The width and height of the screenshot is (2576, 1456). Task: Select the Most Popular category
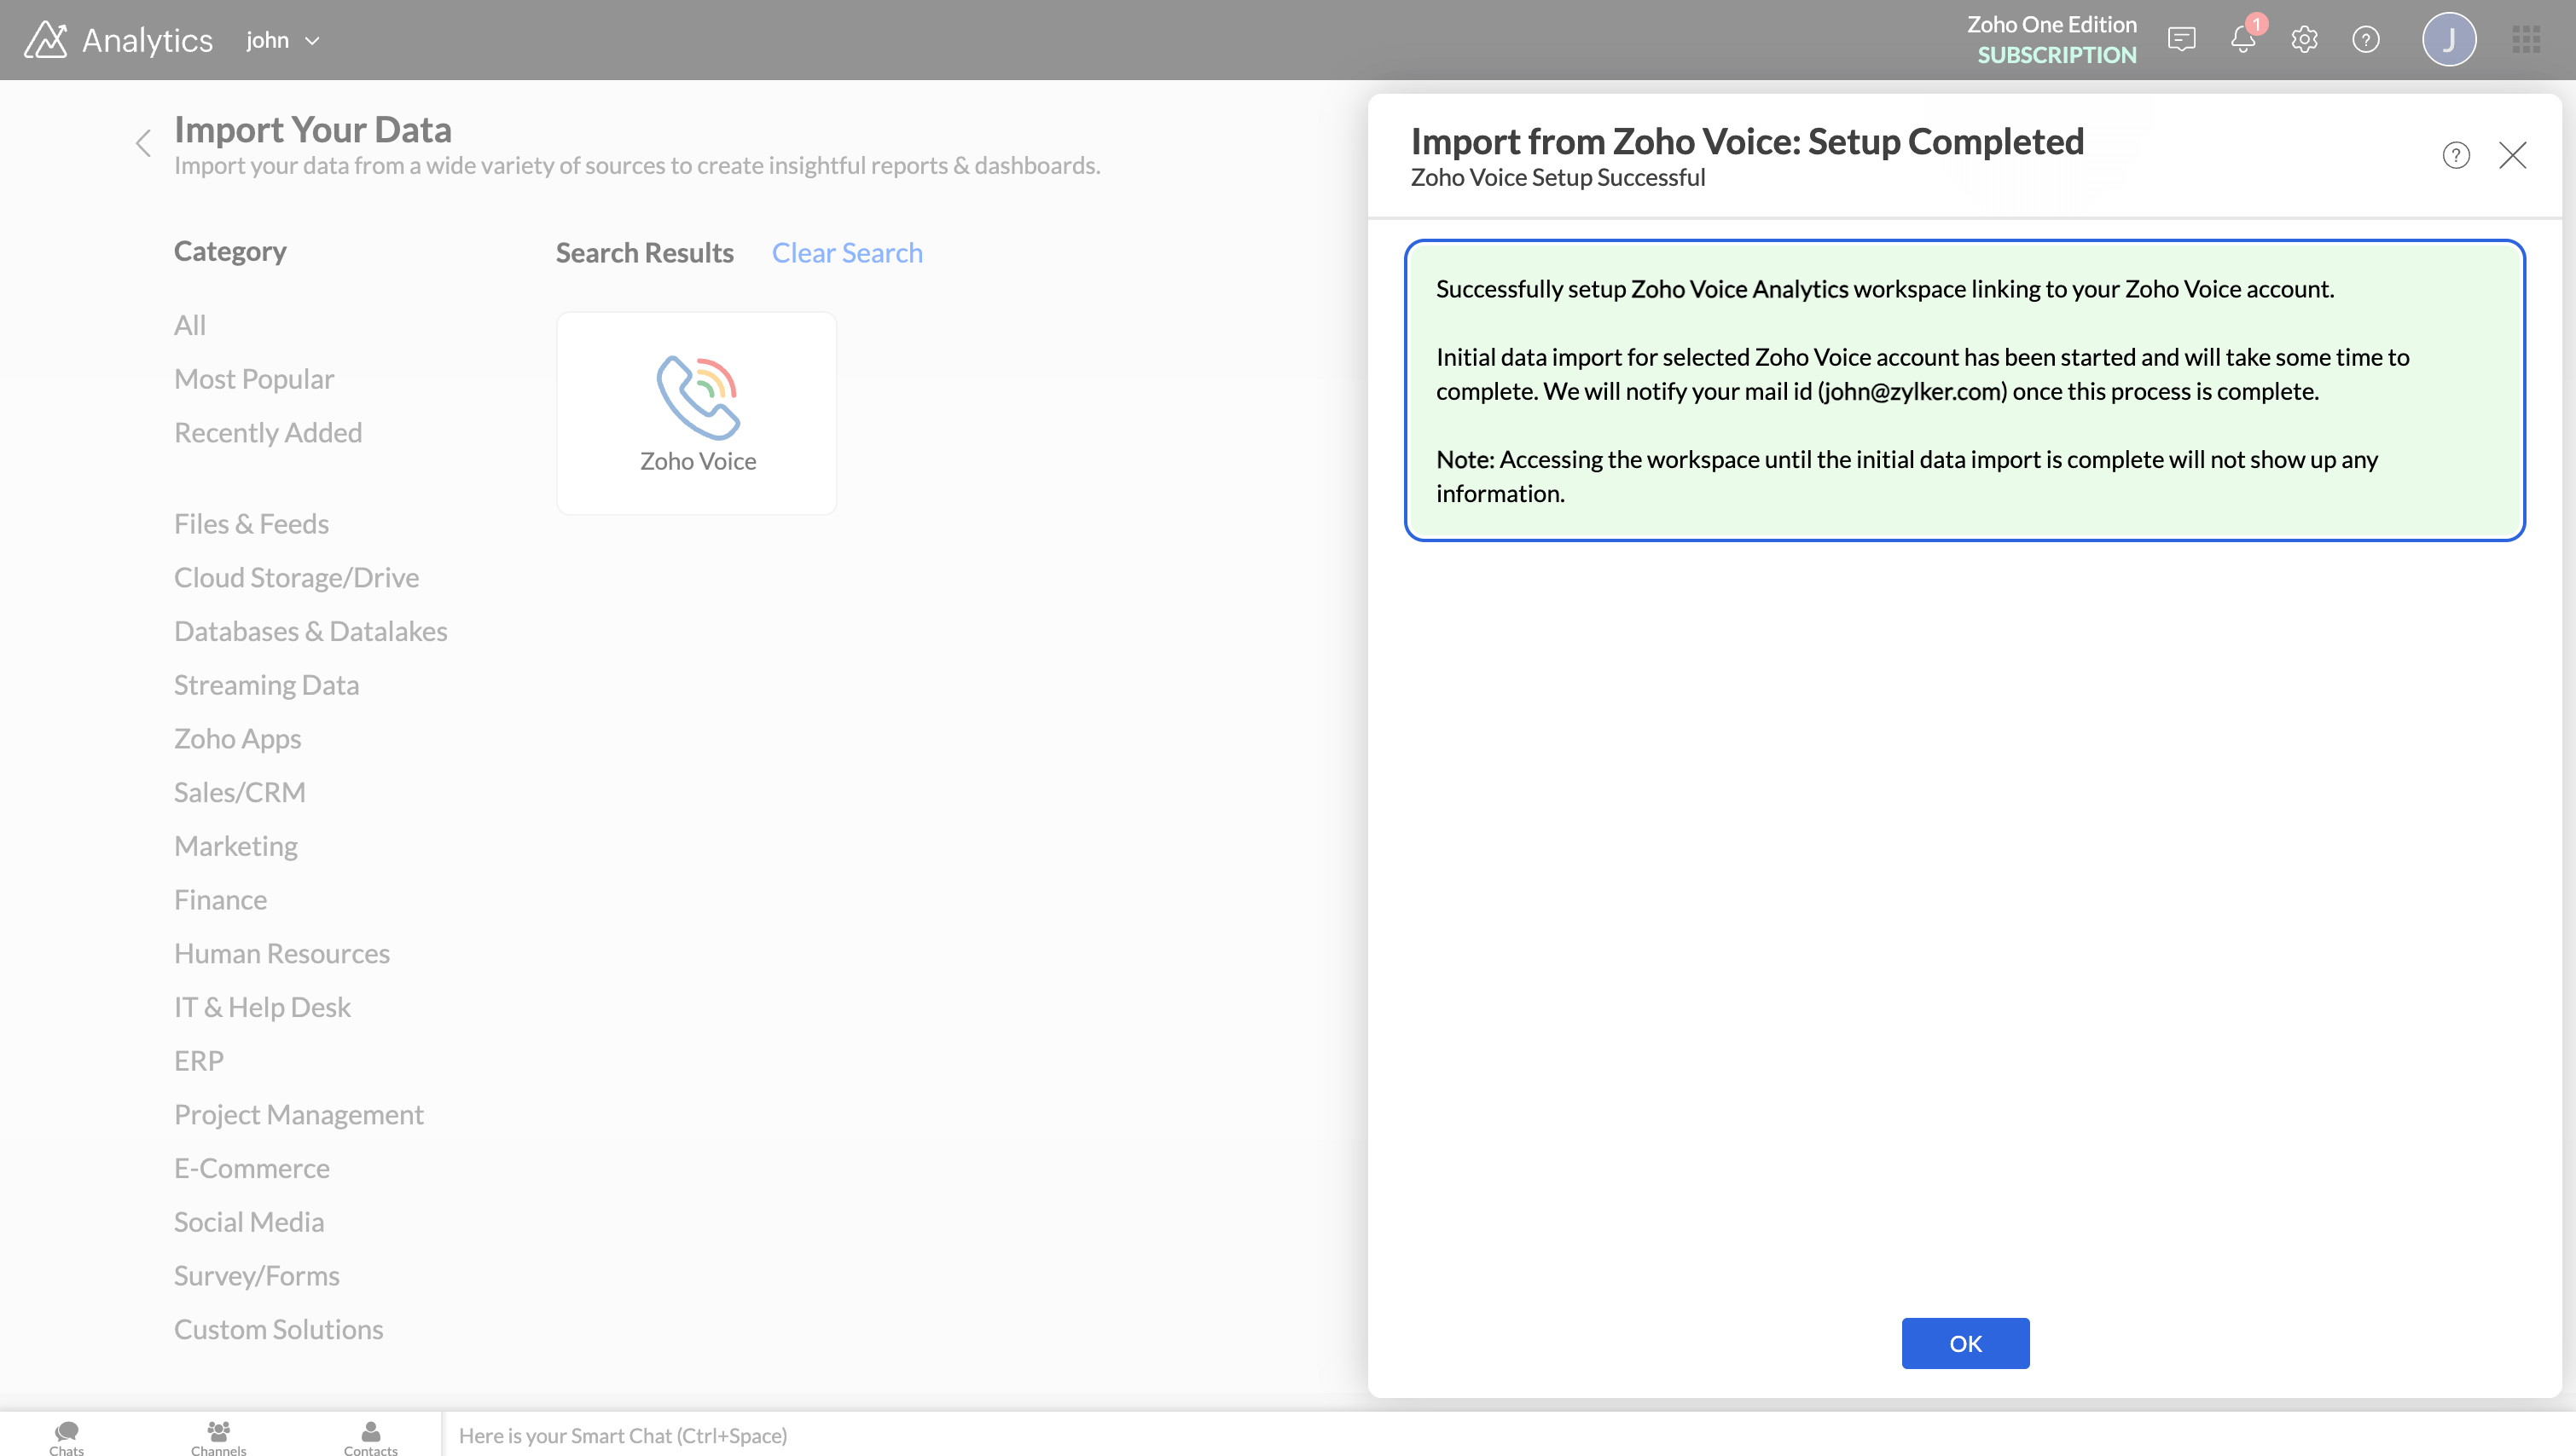pos(254,379)
